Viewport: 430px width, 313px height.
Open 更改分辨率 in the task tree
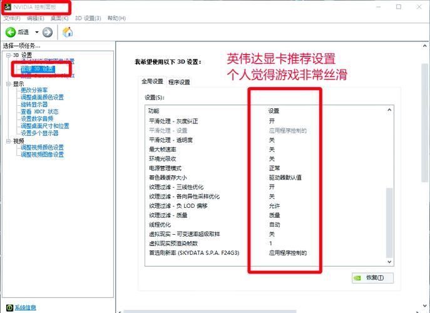[34, 90]
